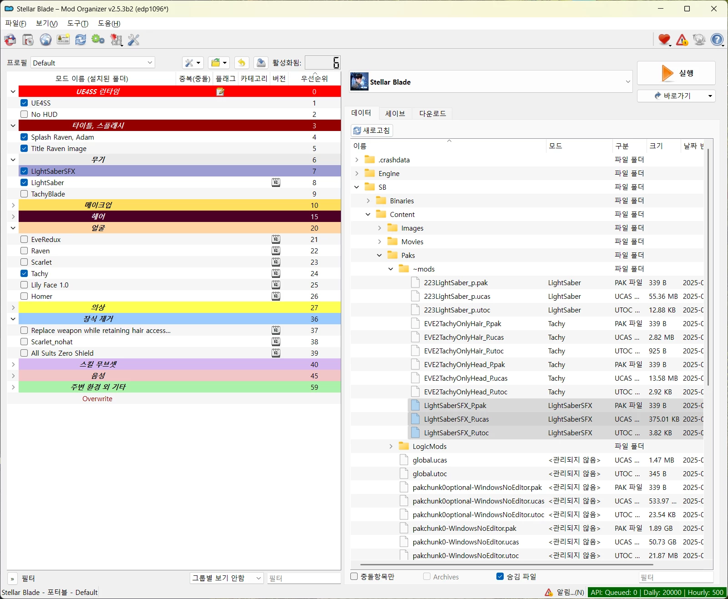Image resolution: width=728 pixels, height=599 pixels.
Task: Click the category icon in EveRedux row
Action: point(276,239)
